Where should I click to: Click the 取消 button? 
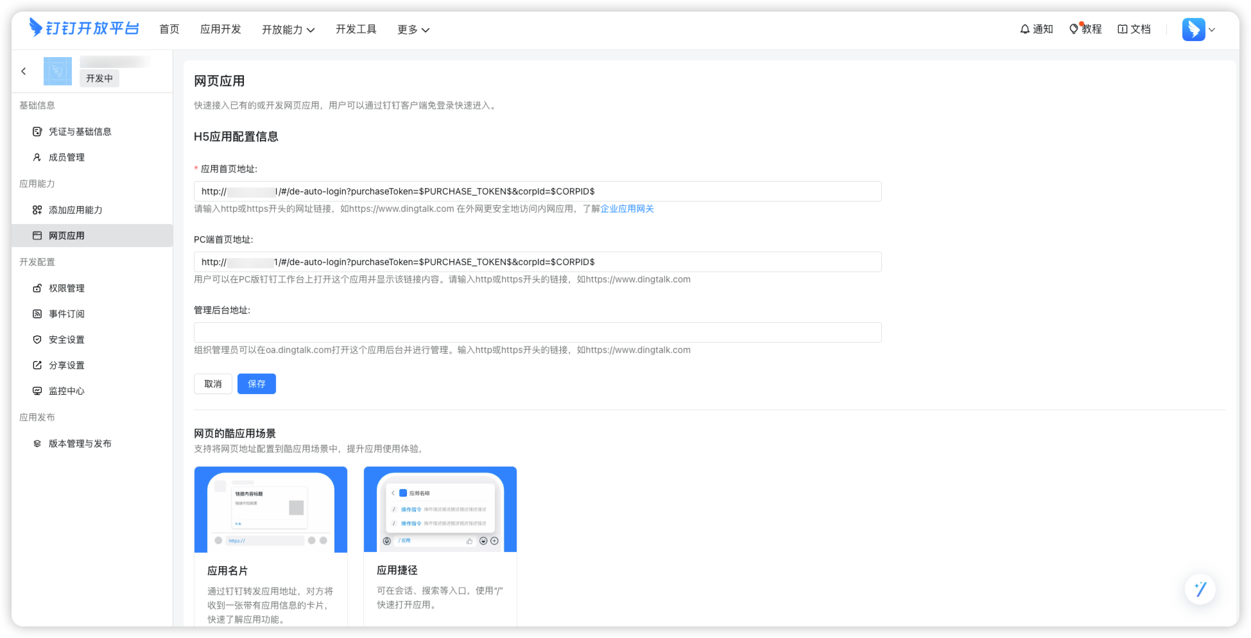point(213,384)
